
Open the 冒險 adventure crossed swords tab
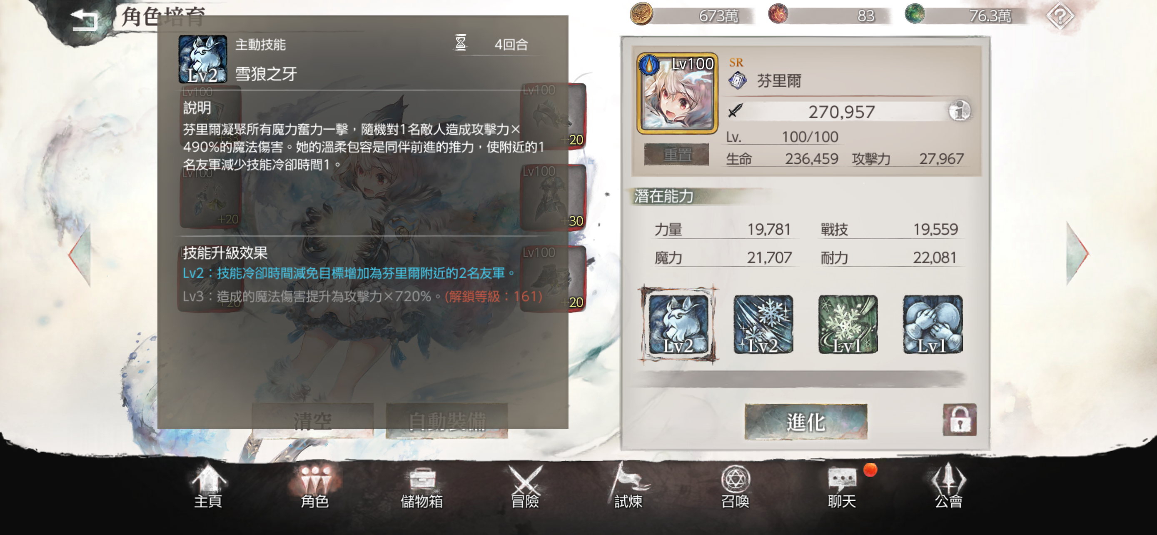point(525,487)
